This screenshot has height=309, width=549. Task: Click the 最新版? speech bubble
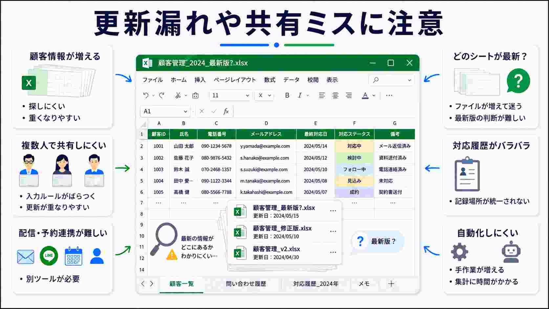pos(378,242)
